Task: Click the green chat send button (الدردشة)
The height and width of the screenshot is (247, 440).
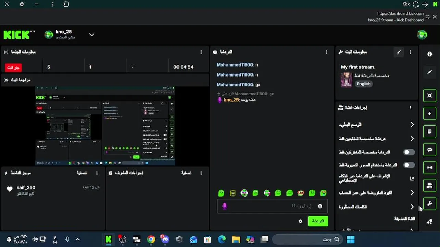Action: [x=318, y=221]
